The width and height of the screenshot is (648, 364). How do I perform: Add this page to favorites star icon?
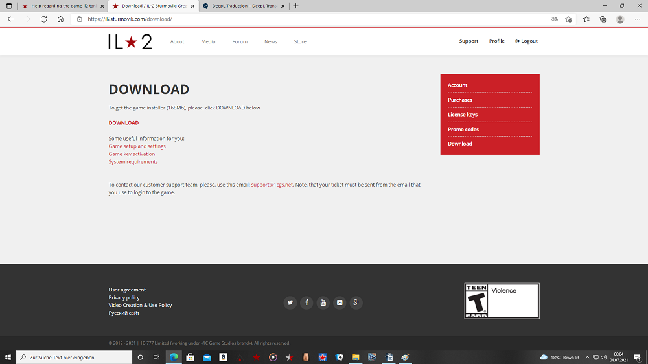pyautogui.click(x=569, y=19)
